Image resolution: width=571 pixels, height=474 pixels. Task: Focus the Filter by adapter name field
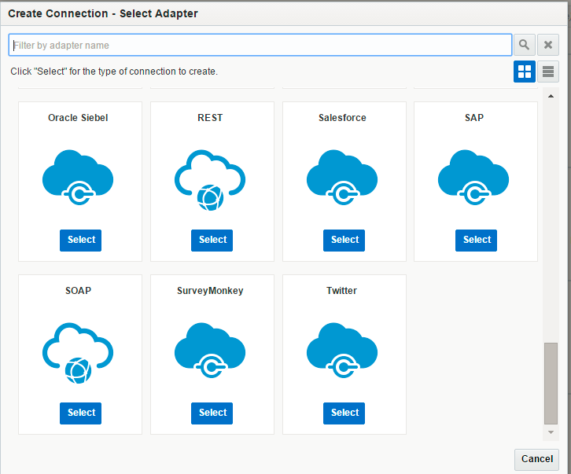pyautogui.click(x=260, y=45)
